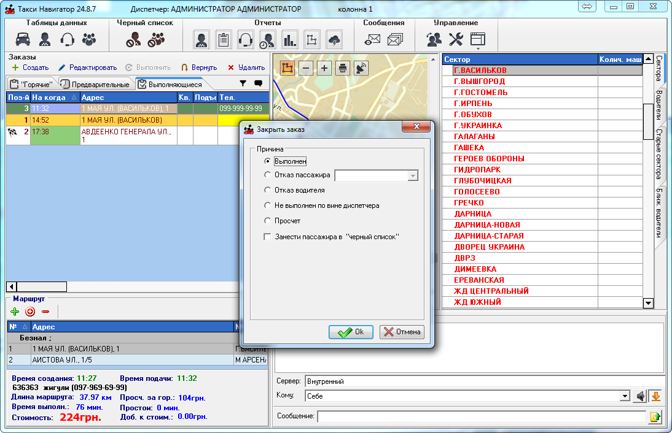The height and width of the screenshot is (433, 672).
Task: Open the settings wrench tools icon
Action: pos(456,40)
